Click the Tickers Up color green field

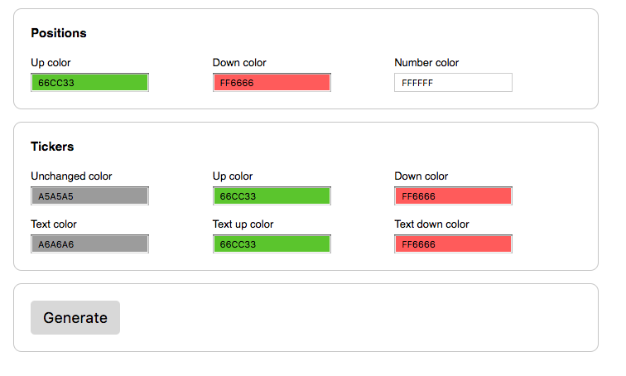coord(272,196)
